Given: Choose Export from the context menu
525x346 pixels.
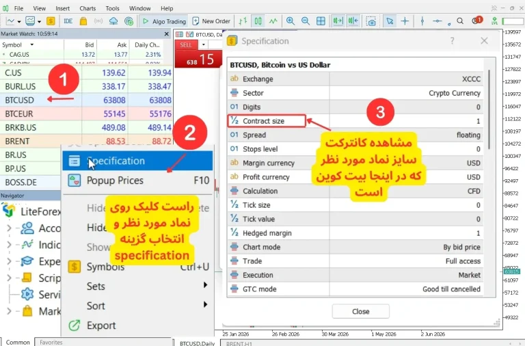Looking at the screenshot, I should (137, 325).
